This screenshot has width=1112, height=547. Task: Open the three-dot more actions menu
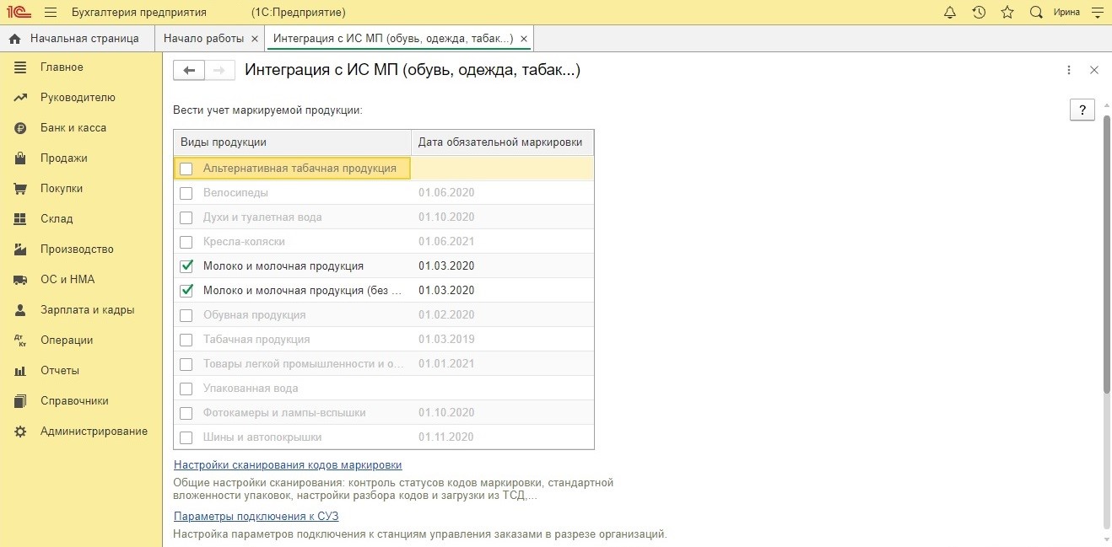click(1069, 71)
